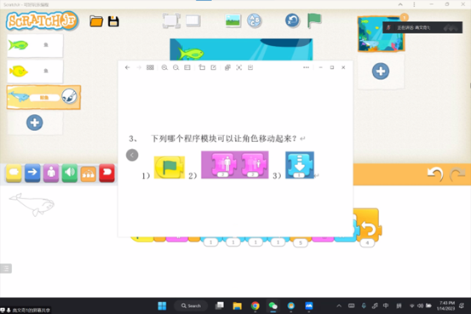Viewport: 471px width, 314px height.
Task: Start program with the green flag
Action: [x=314, y=20]
